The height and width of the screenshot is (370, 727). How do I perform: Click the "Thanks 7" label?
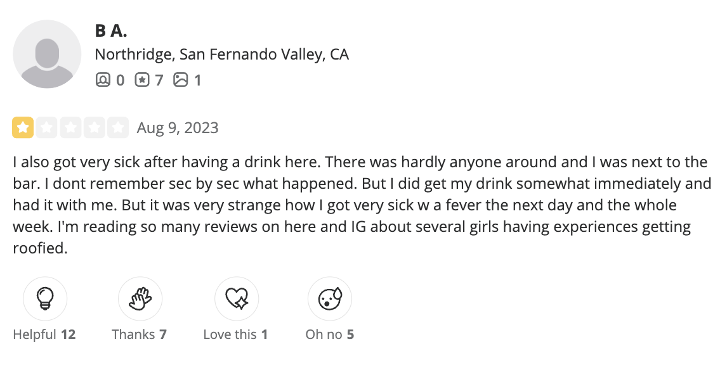pyautogui.click(x=140, y=334)
